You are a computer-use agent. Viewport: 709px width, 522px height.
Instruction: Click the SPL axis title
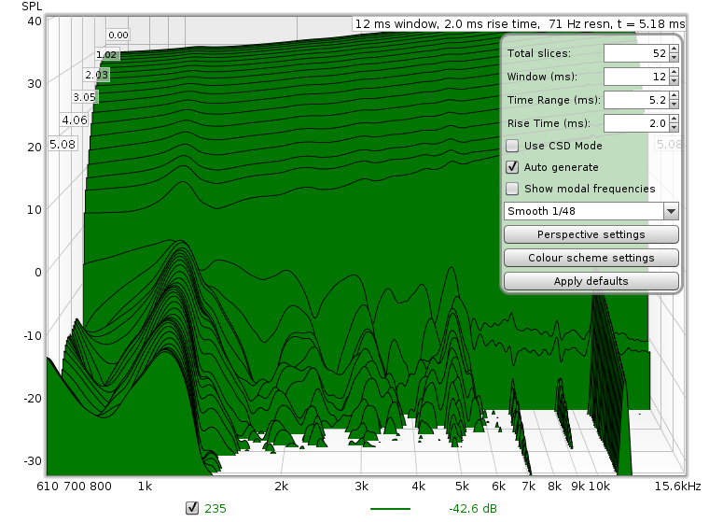32,7
